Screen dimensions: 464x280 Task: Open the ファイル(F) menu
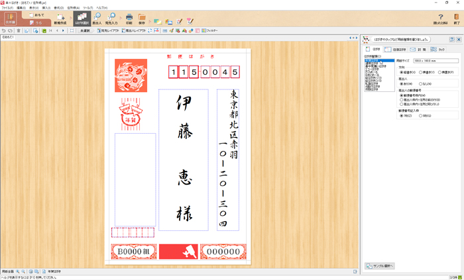(x=7, y=8)
